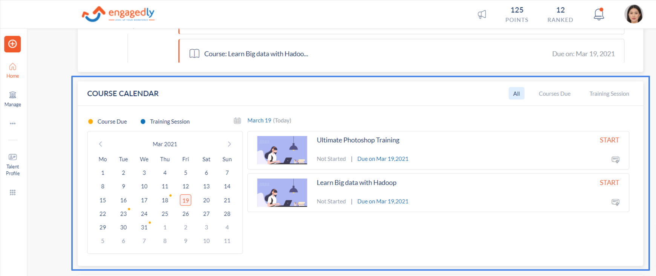
Task: Switch to Courses Due tab
Action: (x=555, y=94)
